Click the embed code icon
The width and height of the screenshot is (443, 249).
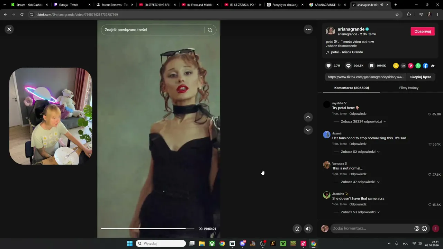coord(403,66)
